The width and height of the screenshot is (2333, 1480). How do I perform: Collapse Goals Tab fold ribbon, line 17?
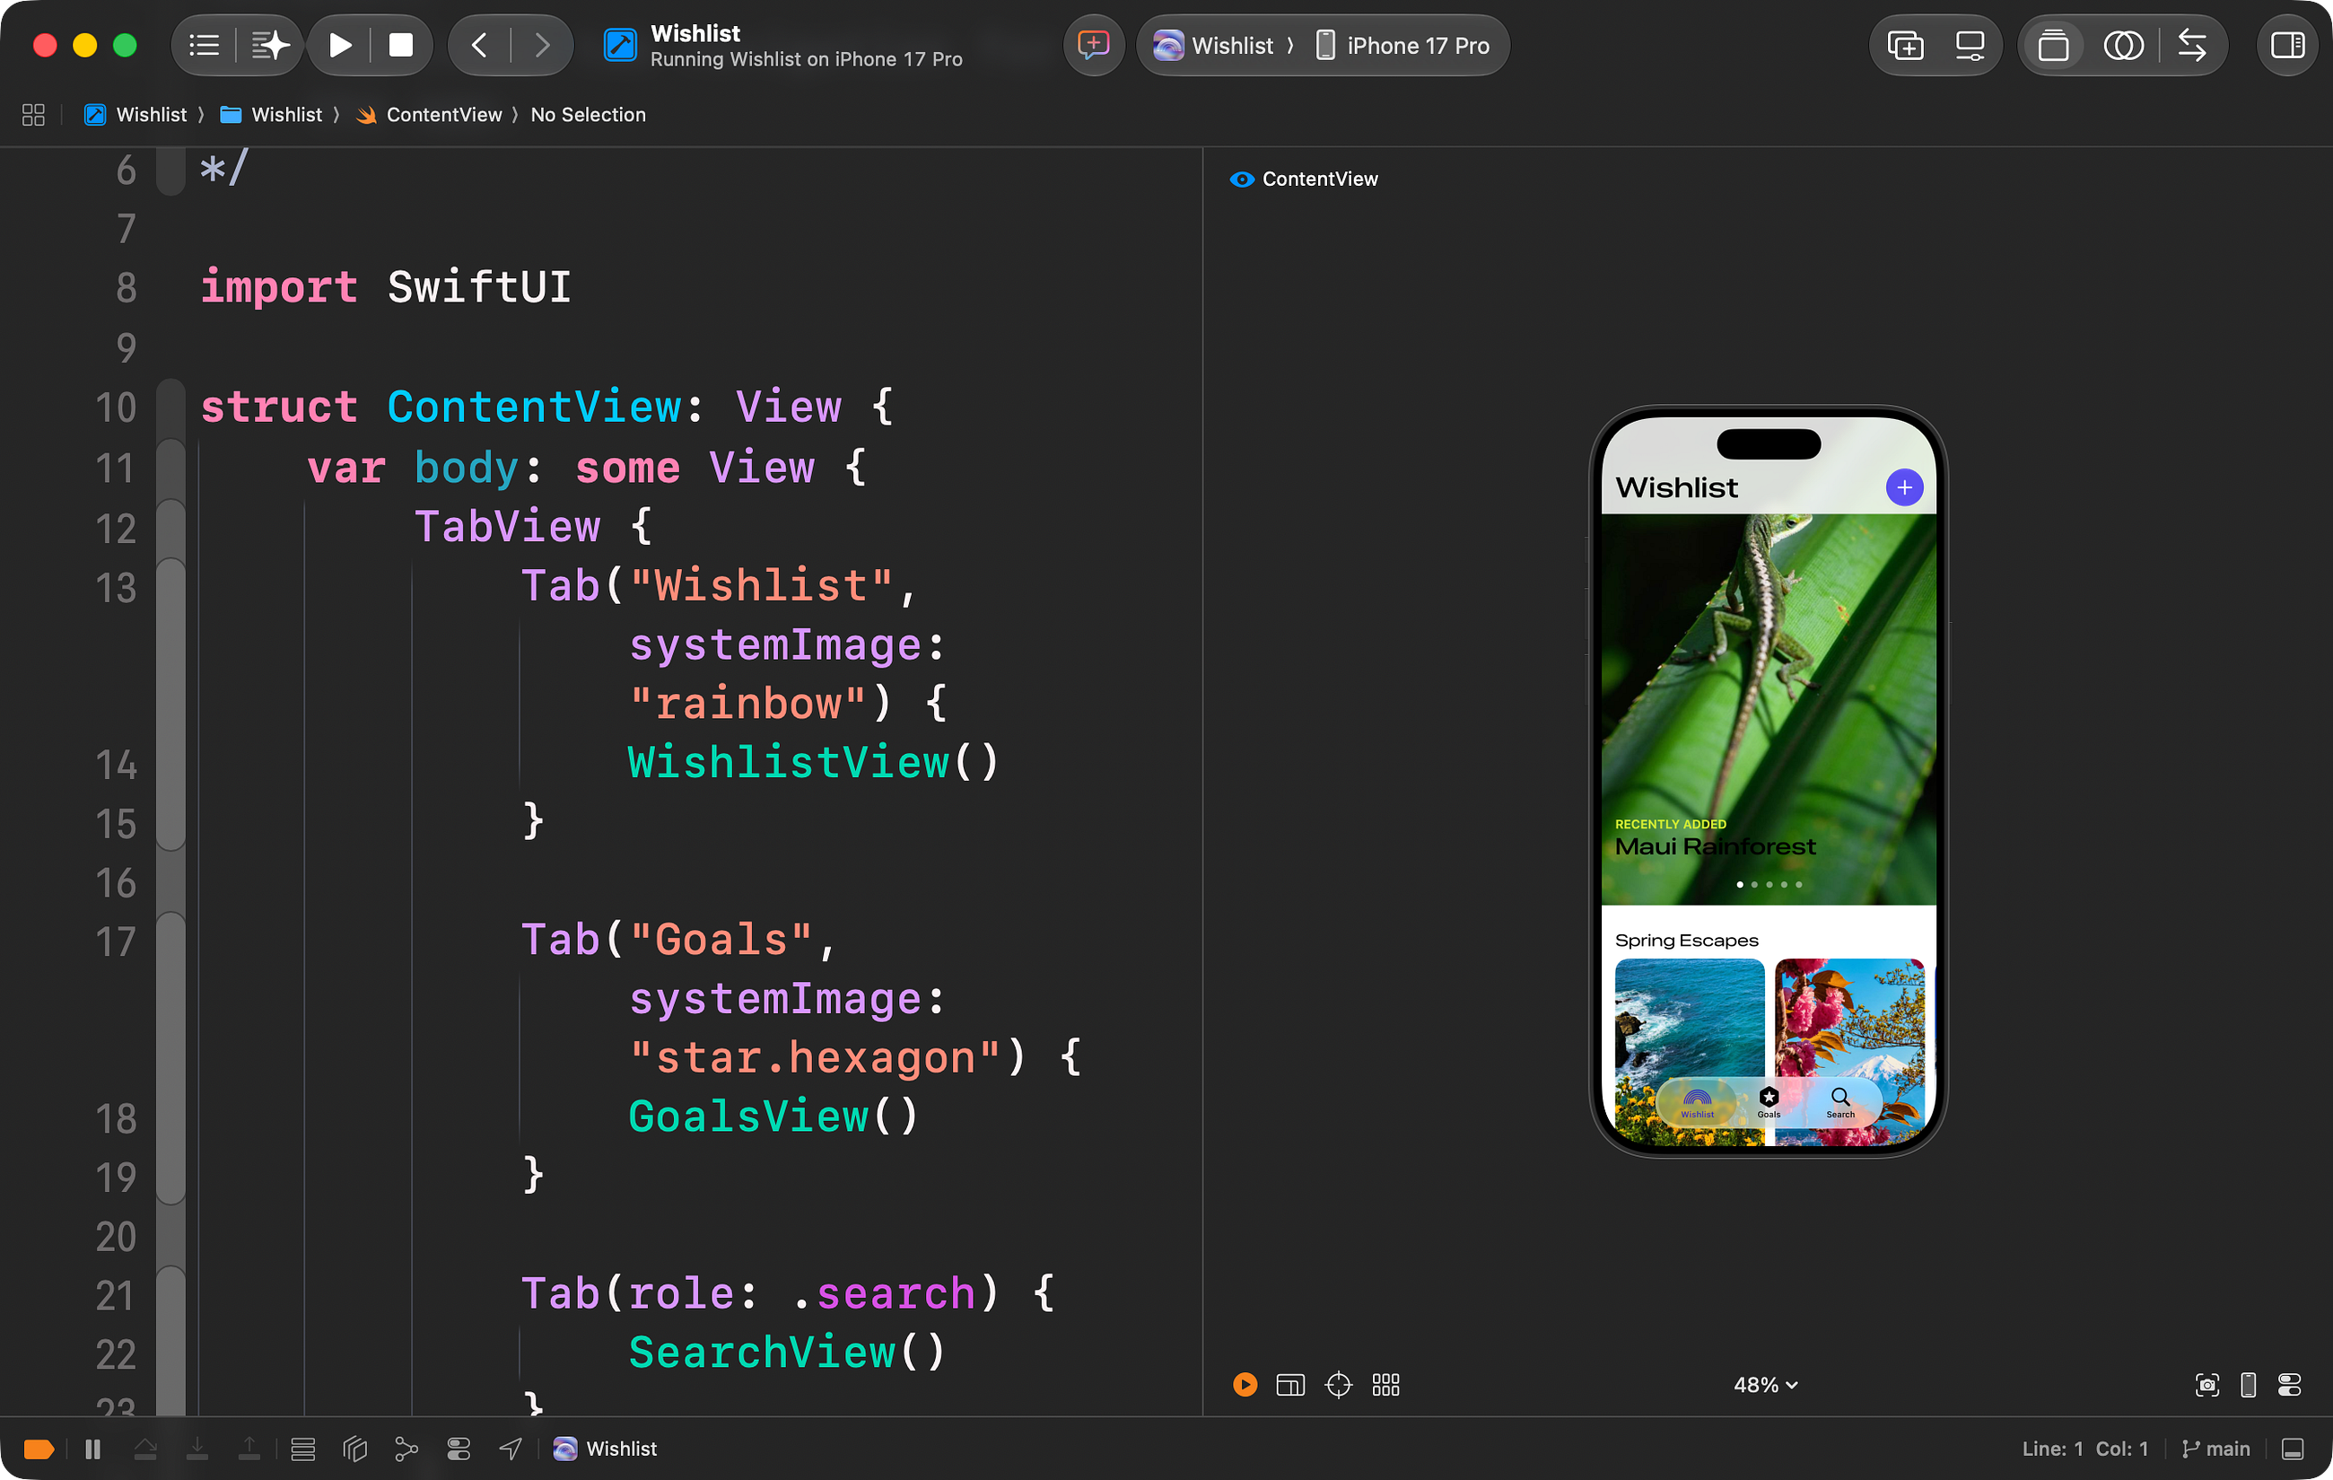(x=170, y=1058)
